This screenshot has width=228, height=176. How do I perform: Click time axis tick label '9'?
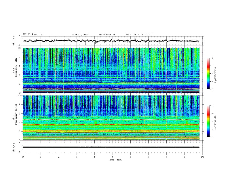coord(184,157)
